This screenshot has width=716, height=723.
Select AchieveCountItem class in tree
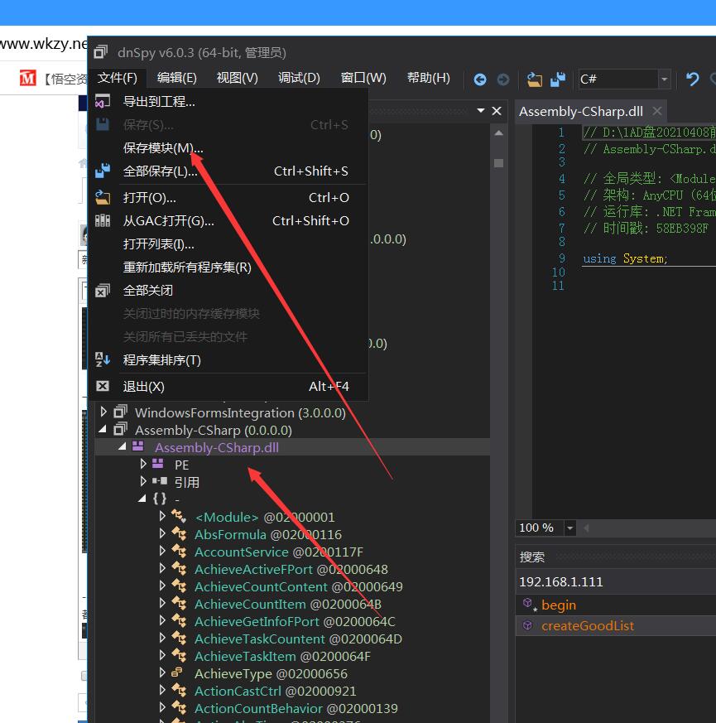tap(288, 604)
